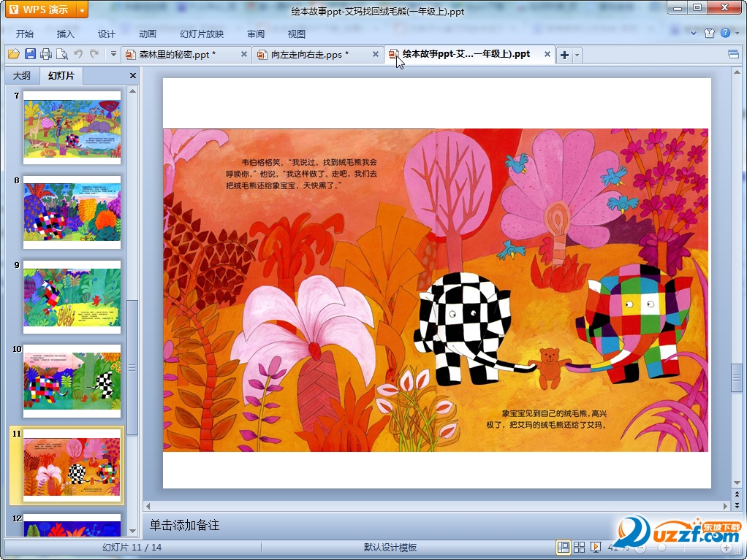Switch to the 大纲 outline pane tab
The width and height of the screenshot is (747, 560).
point(21,76)
